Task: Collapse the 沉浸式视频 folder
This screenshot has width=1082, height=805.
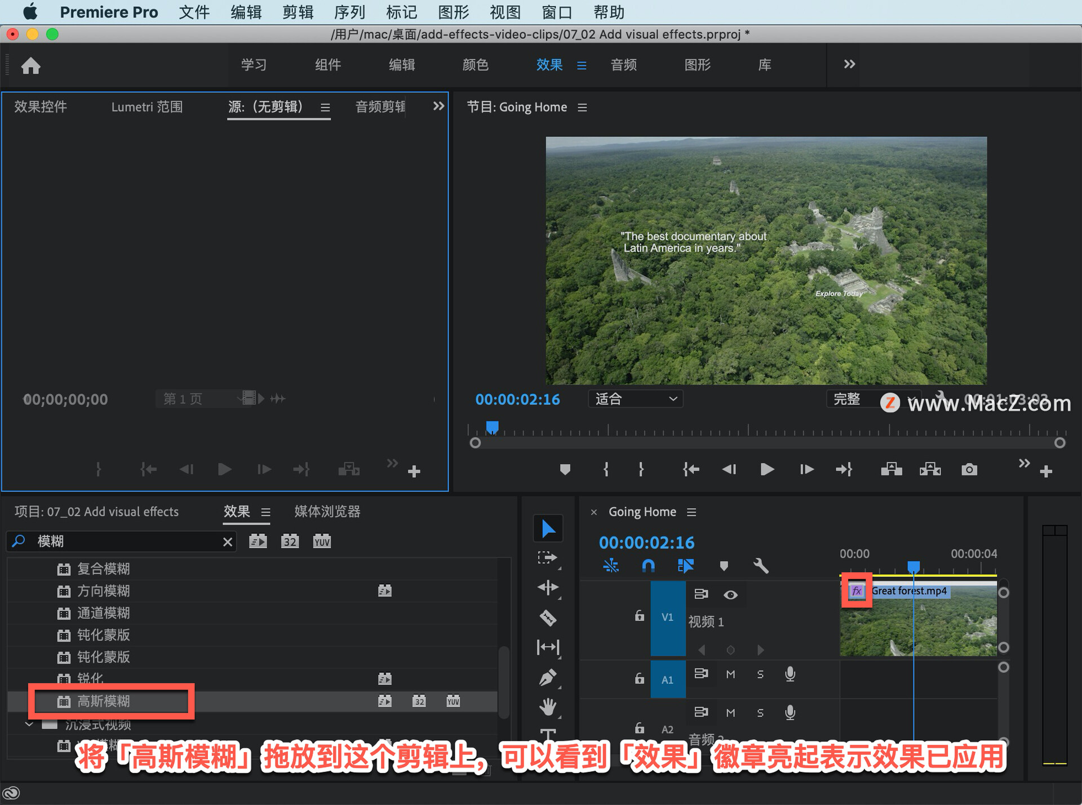Action: pyautogui.click(x=29, y=724)
